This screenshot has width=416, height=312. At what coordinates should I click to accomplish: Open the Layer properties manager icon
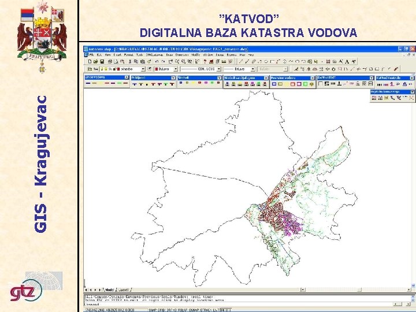90,69
